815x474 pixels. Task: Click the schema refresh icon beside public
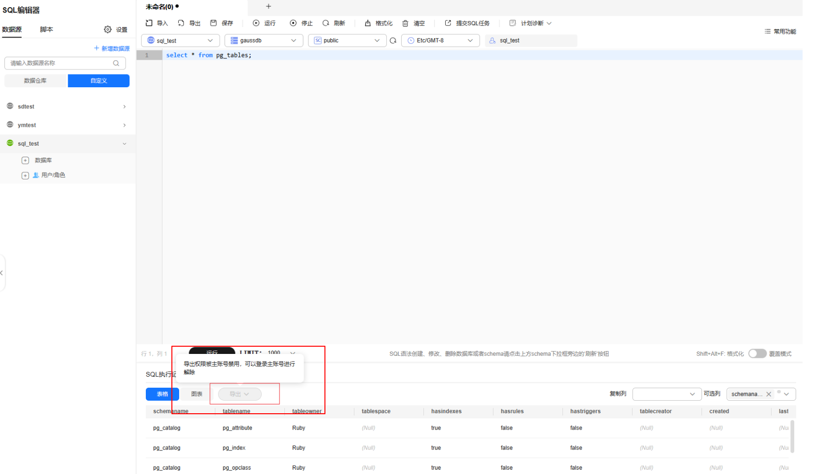393,41
